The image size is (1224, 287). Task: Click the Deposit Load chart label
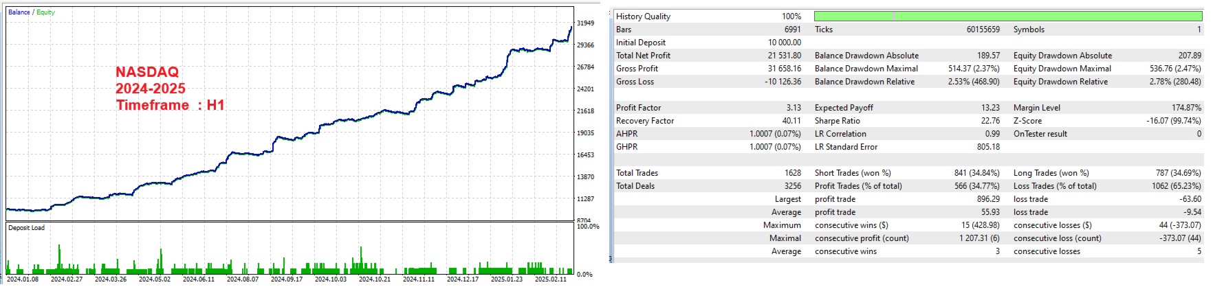pyautogui.click(x=26, y=228)
